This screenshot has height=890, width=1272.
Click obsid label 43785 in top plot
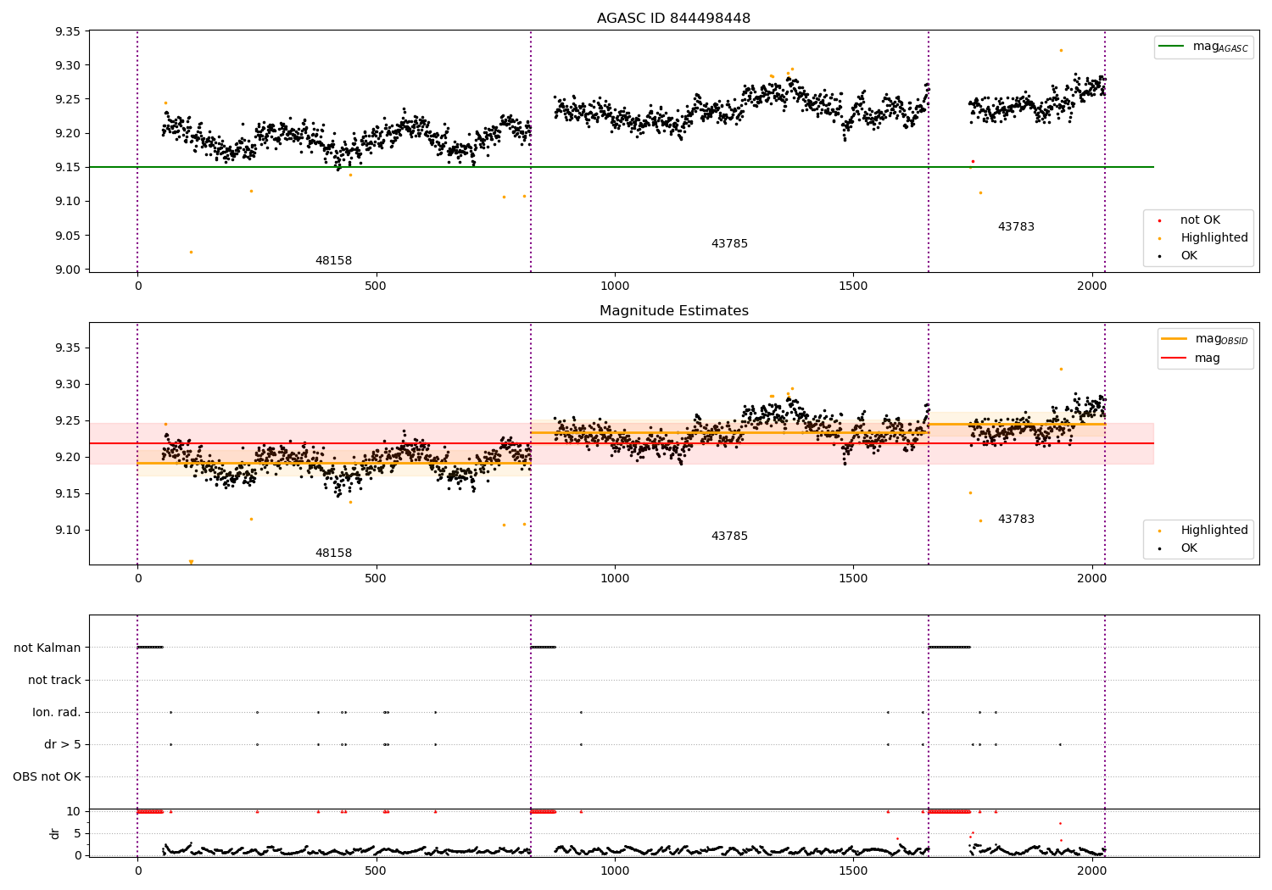coord(729,244)
